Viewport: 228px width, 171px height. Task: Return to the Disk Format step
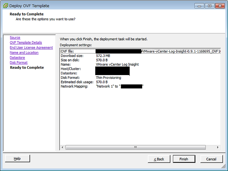(x=19, y=62)
